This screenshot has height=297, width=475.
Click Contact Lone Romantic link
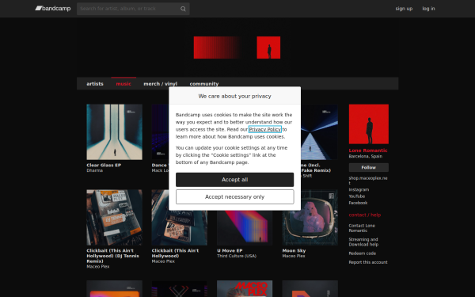click(362, 228)
